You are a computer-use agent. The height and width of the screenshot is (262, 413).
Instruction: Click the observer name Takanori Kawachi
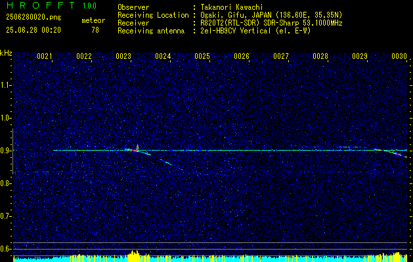(x=232, y=7)
